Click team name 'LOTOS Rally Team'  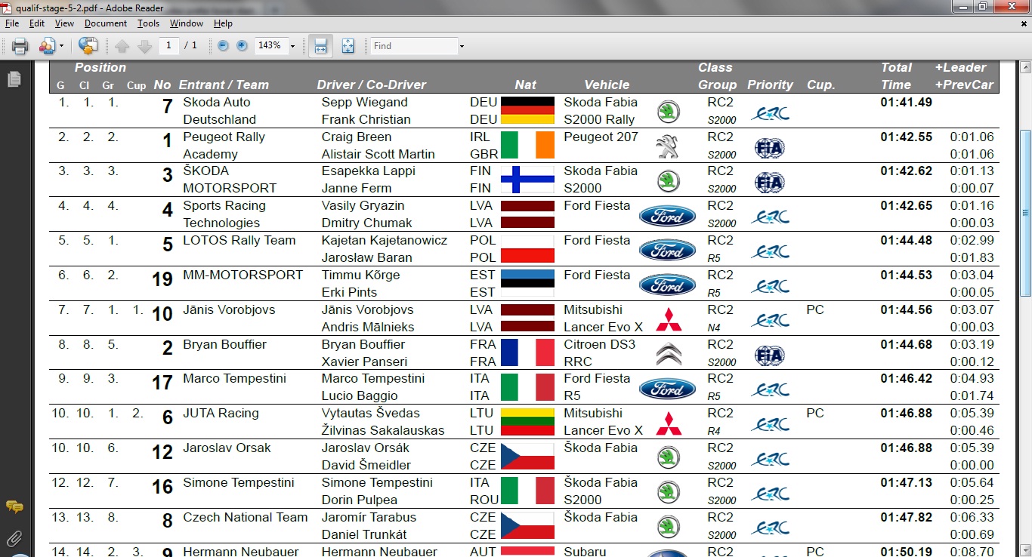[x=239, y=240]
